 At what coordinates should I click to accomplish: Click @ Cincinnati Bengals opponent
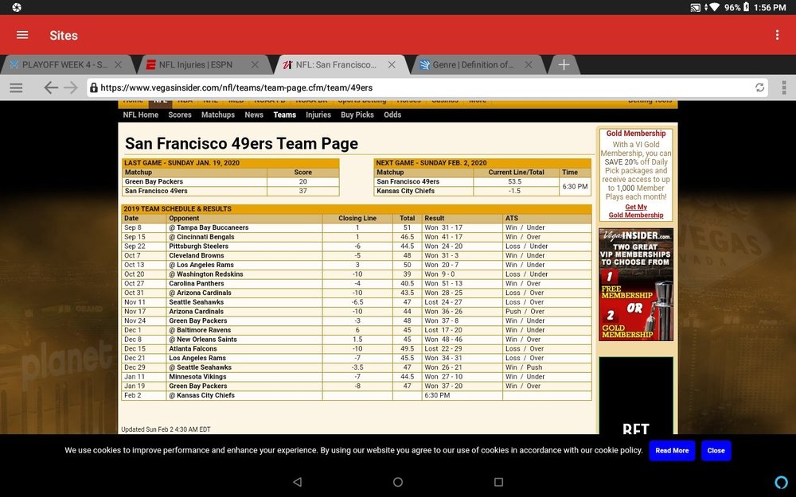(201, 237)
